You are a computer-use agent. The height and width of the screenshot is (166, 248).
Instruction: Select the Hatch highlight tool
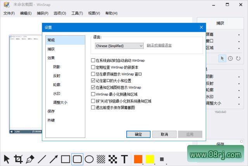point(101,159)
